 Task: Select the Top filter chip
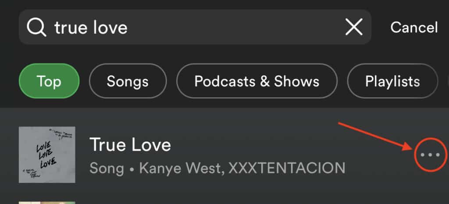(49, 81)
